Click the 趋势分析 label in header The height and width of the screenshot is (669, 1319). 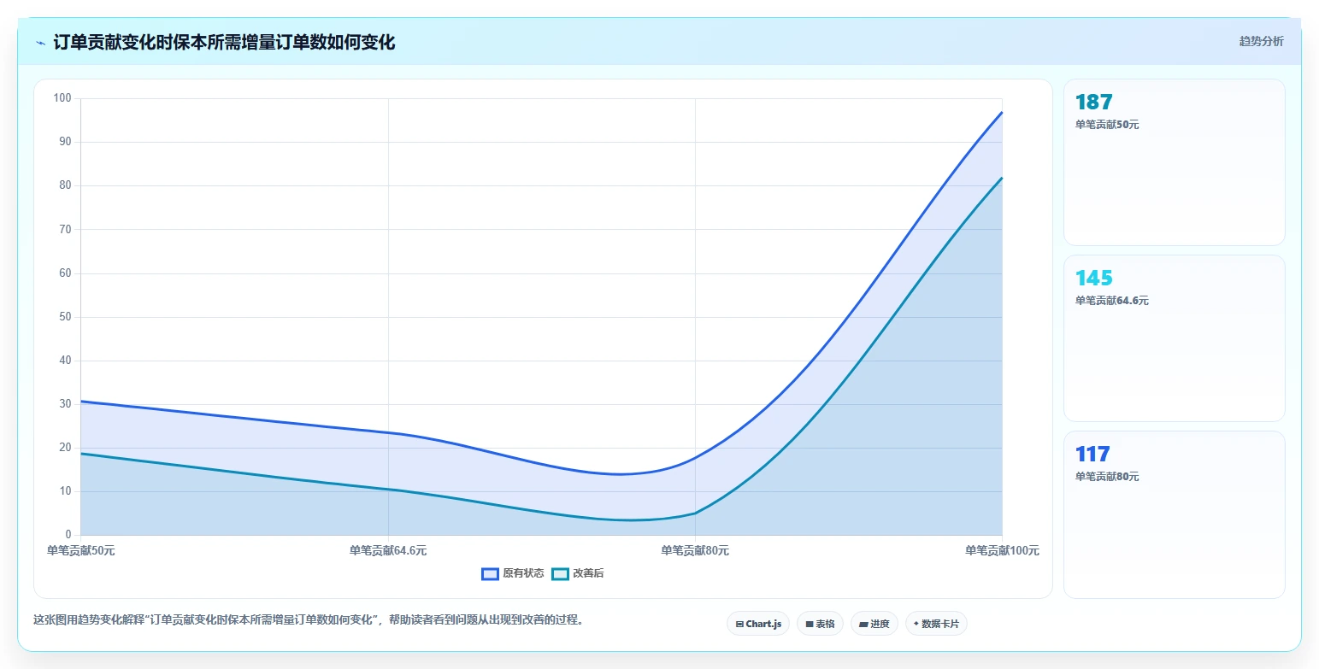pyautogui.click(x=1262, y=41)
